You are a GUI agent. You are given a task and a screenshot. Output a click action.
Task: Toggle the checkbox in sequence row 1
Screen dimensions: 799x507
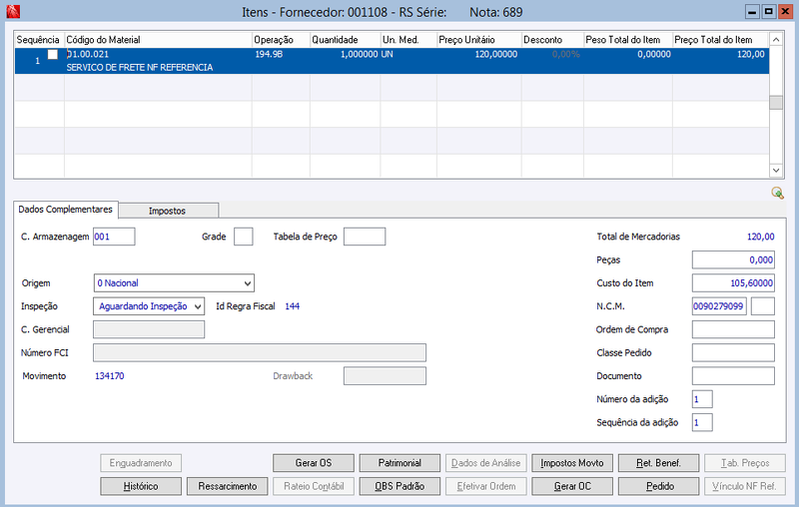(x=53, y=55)
